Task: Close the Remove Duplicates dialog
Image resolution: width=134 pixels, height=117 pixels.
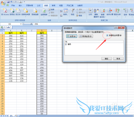Action: 121,28
